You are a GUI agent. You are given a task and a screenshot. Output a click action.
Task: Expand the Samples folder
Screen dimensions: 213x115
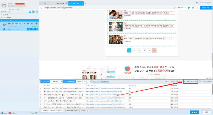coord(1,18)
